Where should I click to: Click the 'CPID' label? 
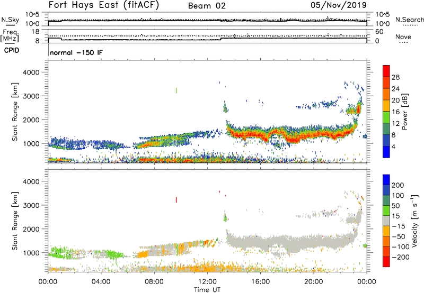coord(12,50)
